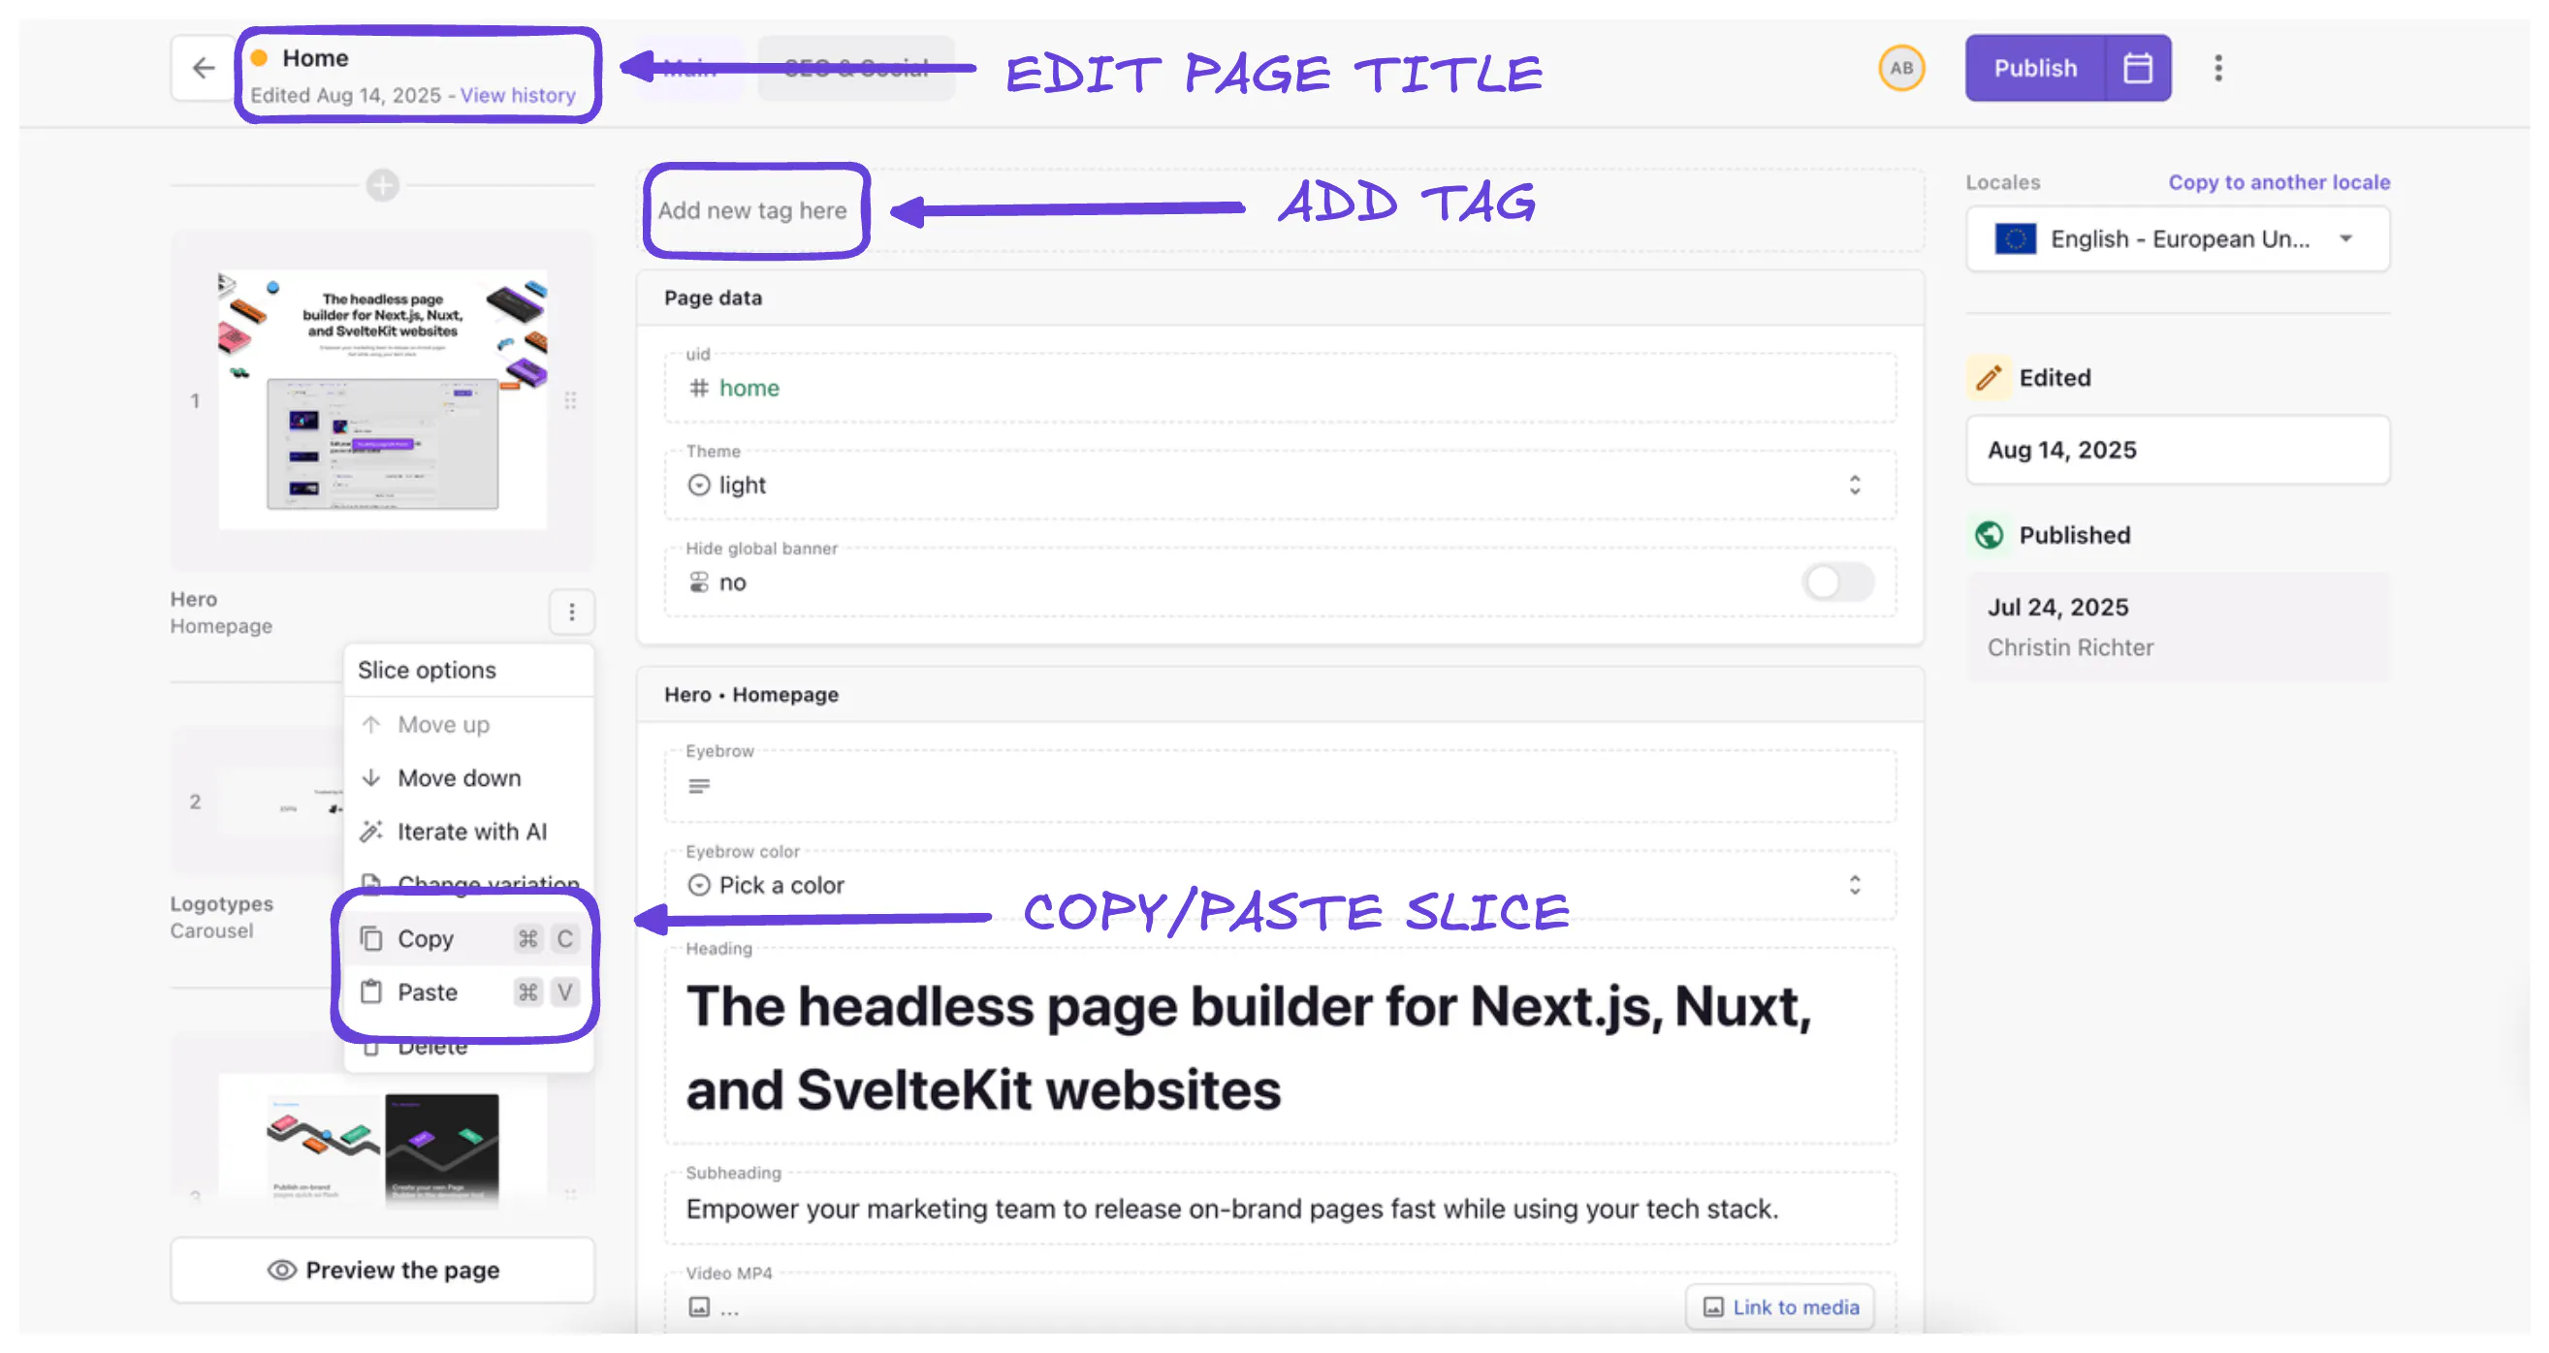2549x1353 pixels.
Task: Click the Published globe icon
Action: (1988, 535)
